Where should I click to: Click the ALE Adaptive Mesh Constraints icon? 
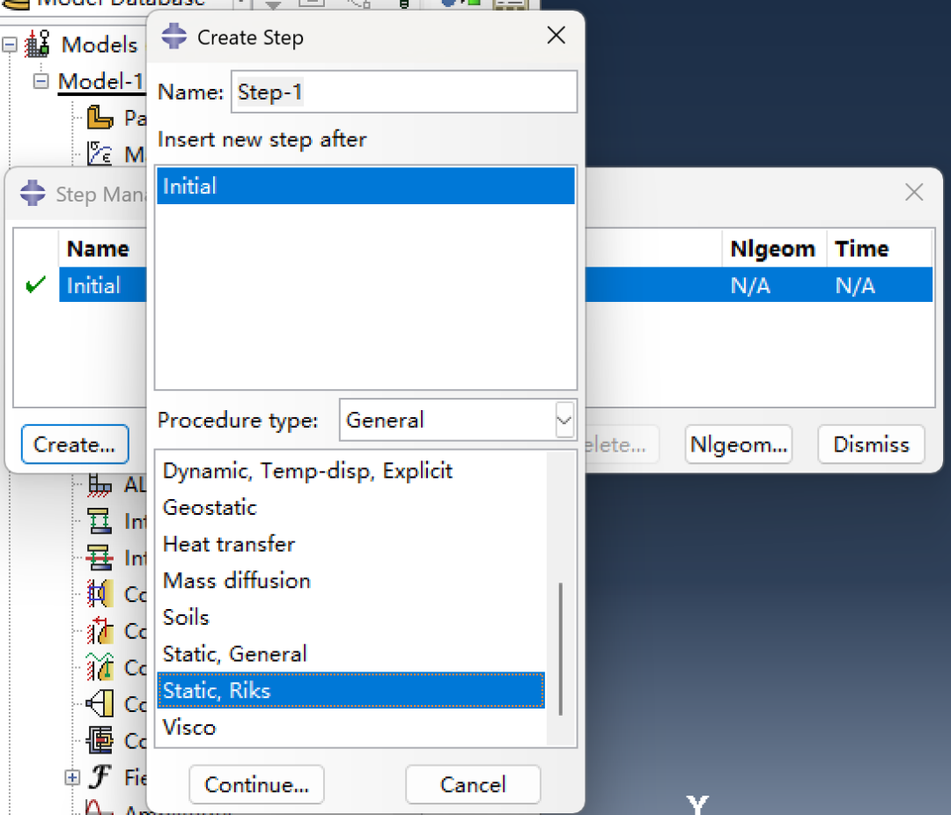pos(100,484)
